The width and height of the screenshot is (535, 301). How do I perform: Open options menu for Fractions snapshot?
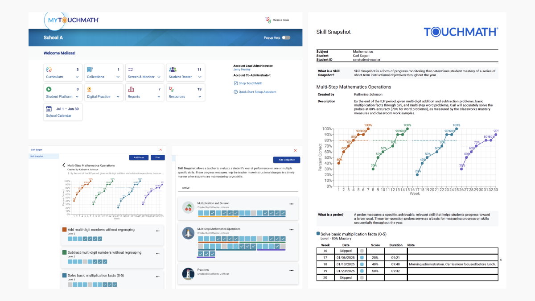[292, 270]
